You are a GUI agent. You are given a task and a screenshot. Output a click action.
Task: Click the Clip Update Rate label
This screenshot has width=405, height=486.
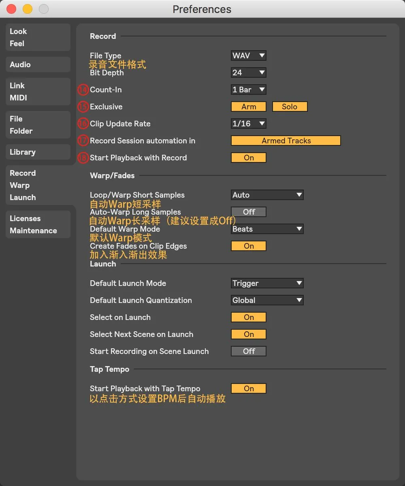120,124
